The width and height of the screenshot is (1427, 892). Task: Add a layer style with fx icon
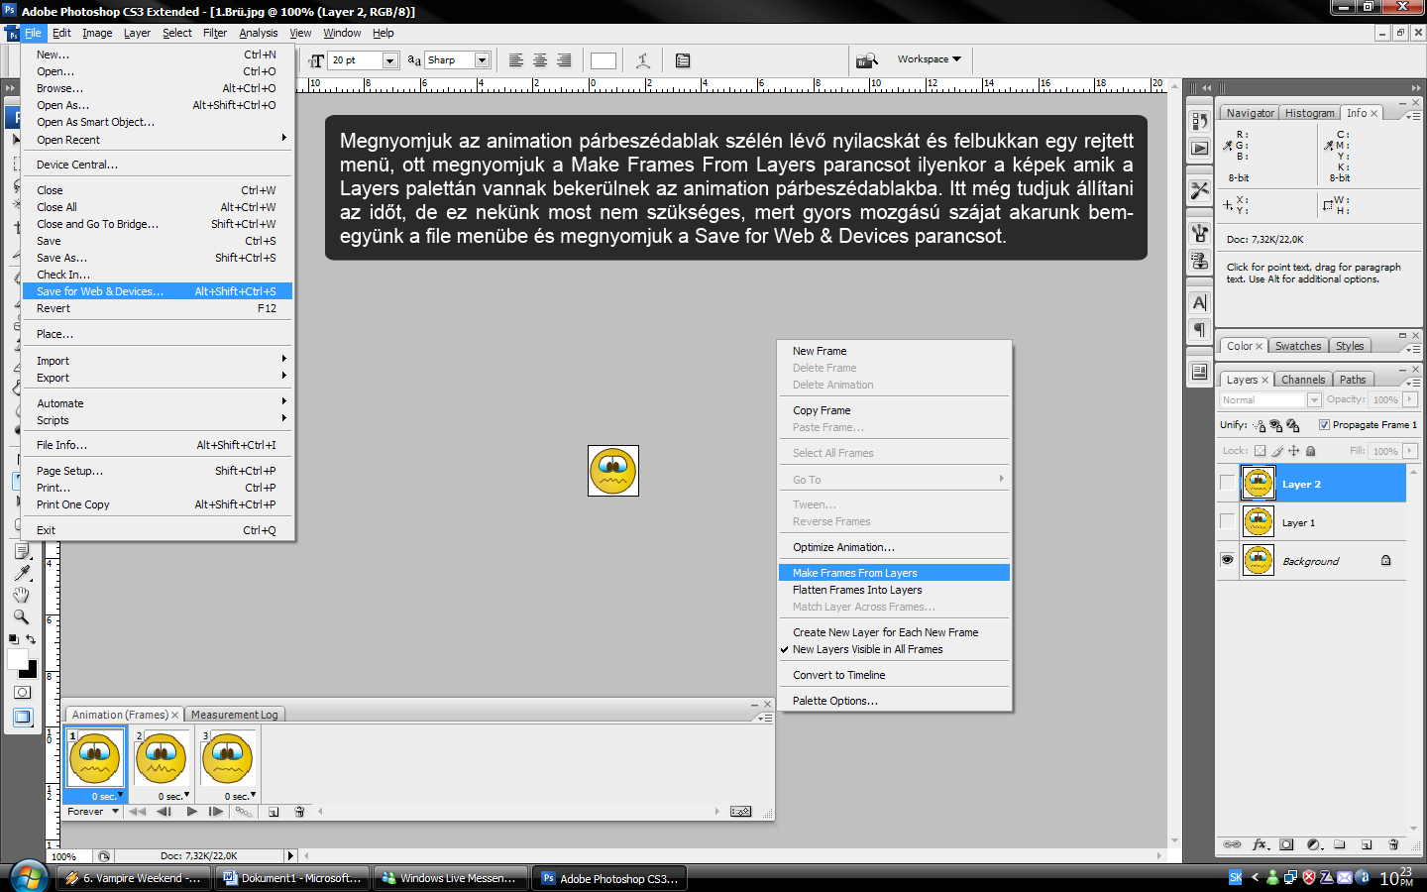[1260, 845]
